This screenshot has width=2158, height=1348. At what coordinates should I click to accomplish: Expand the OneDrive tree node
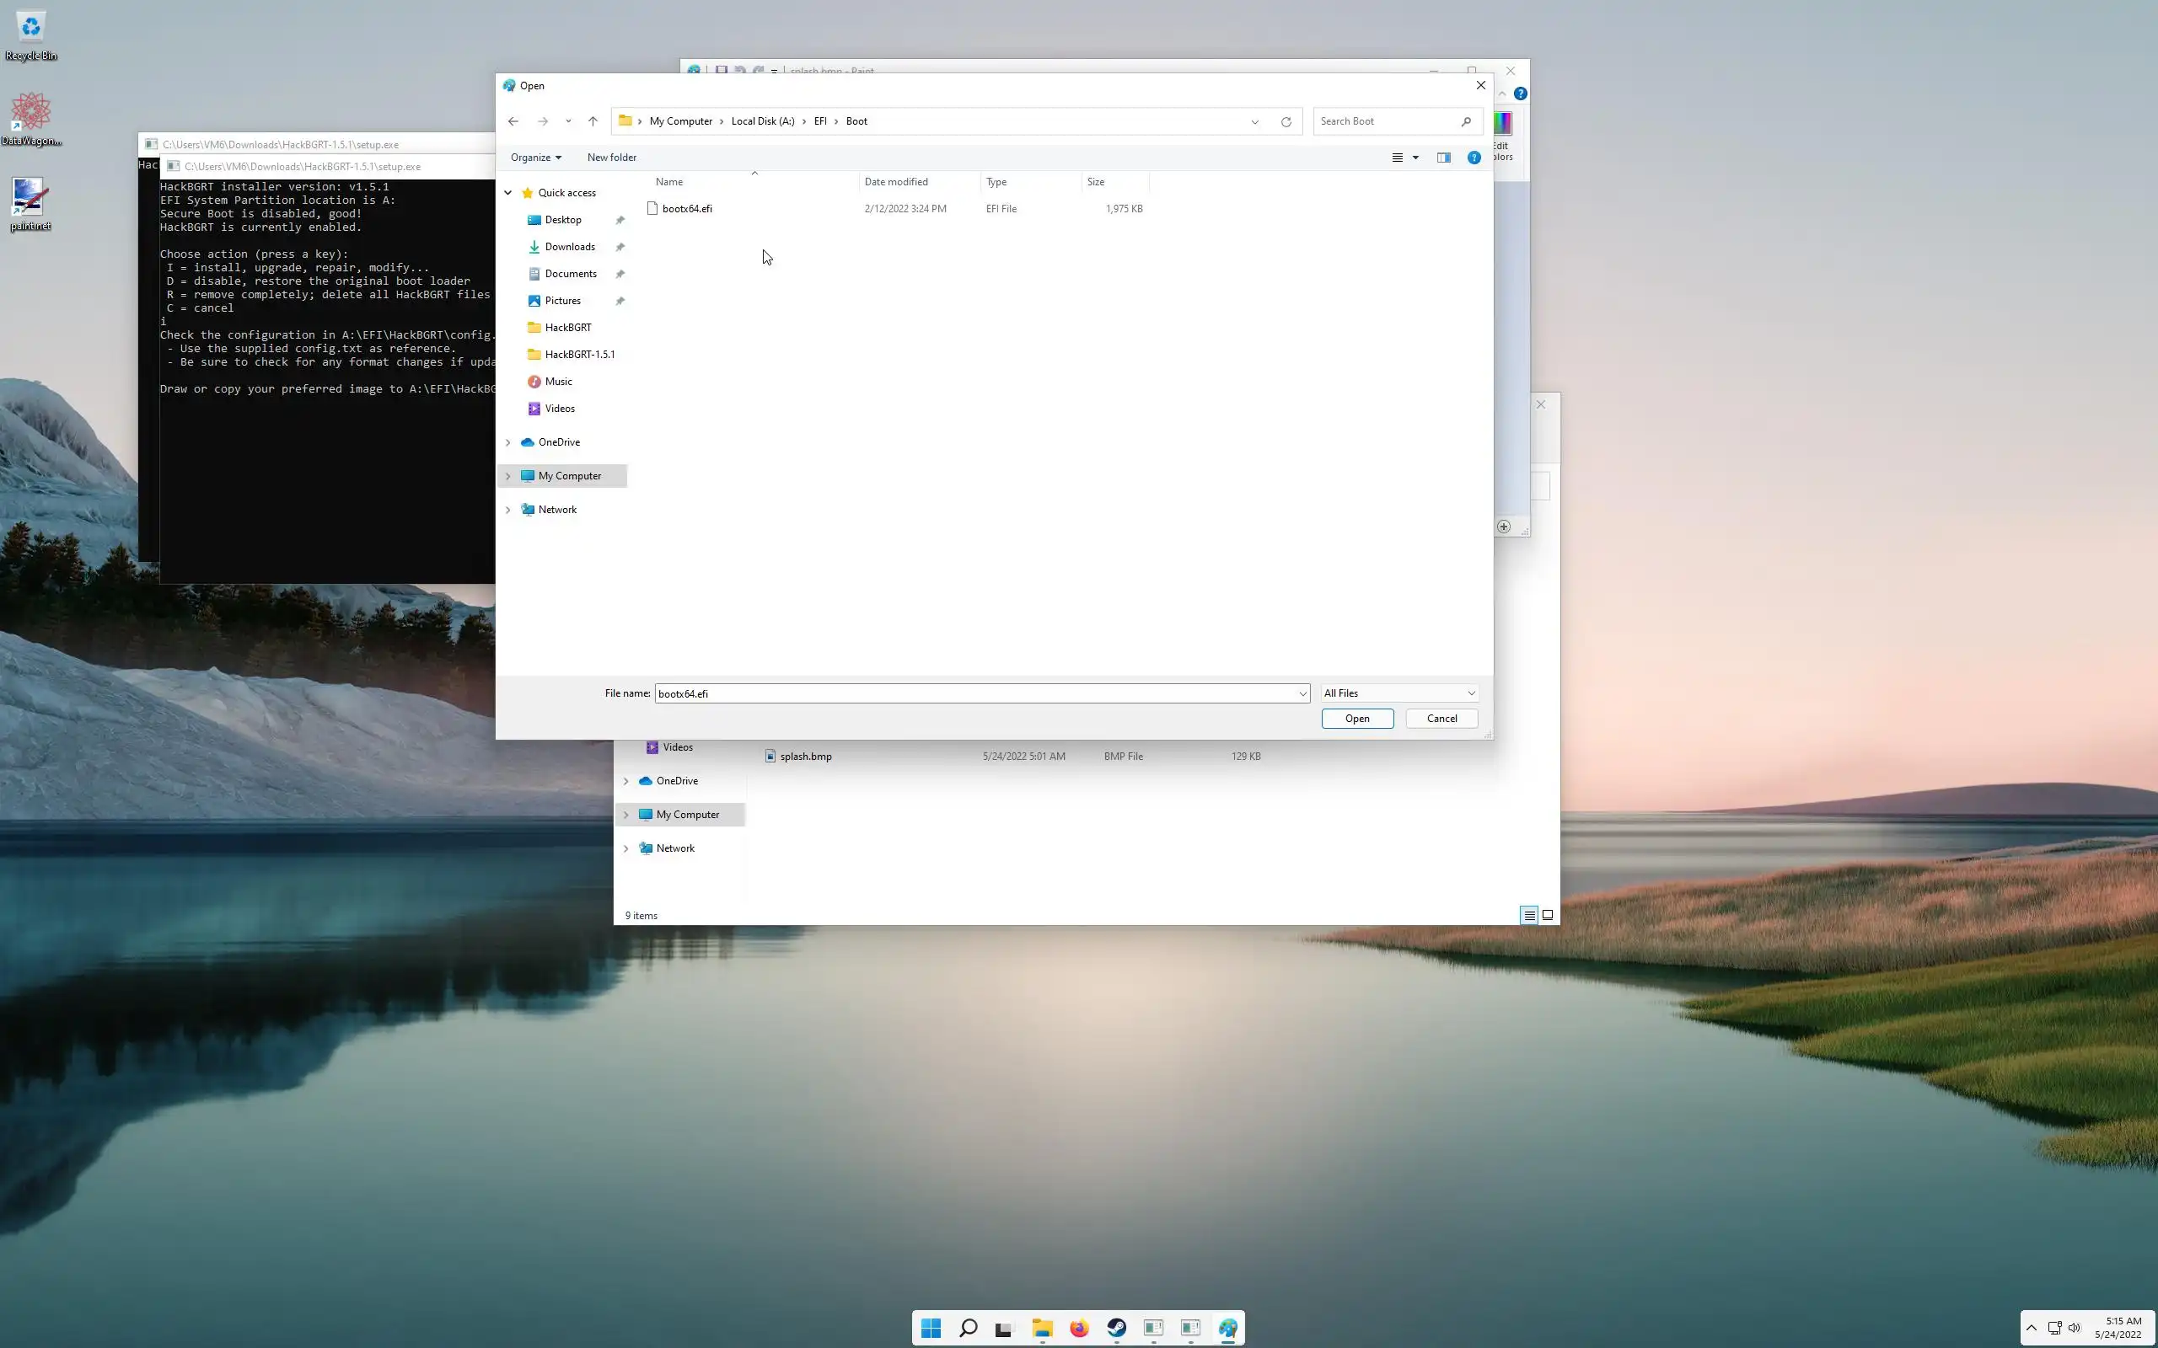pos(508,442)
